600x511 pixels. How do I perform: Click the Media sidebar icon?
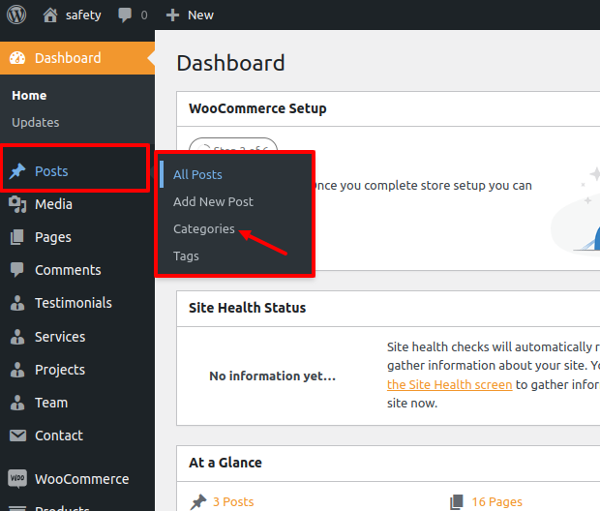[17, 204]
